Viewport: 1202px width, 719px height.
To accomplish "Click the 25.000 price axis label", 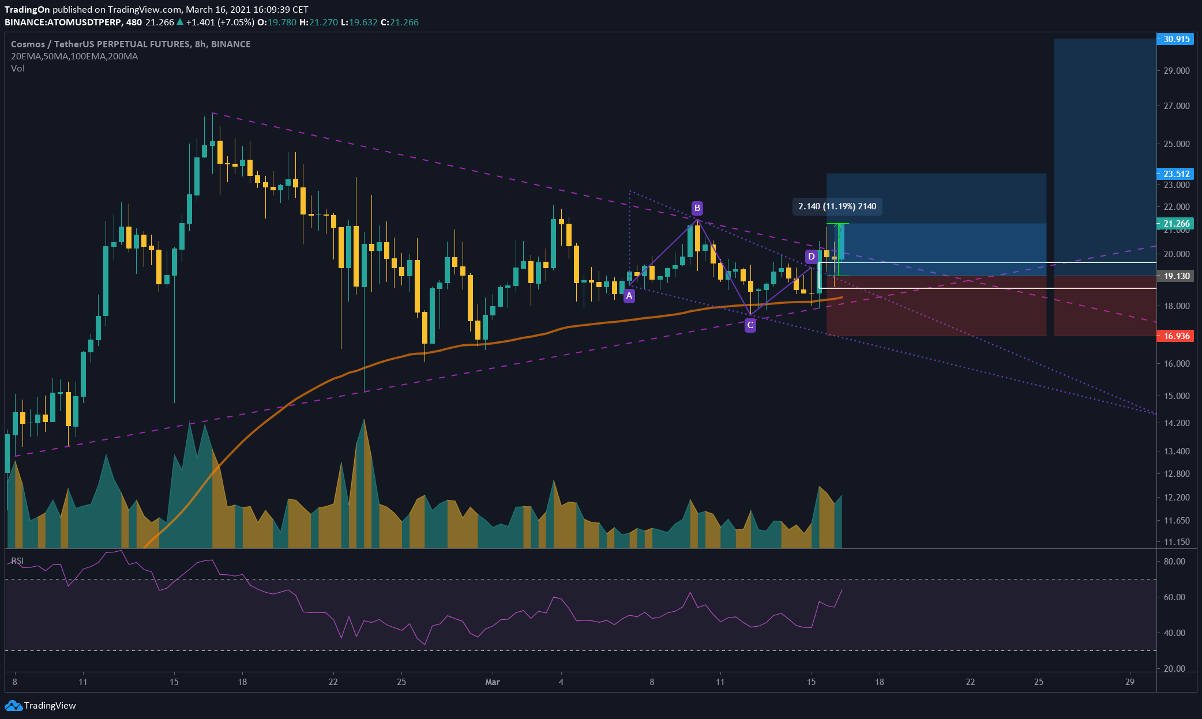I will click(1177, 144).
